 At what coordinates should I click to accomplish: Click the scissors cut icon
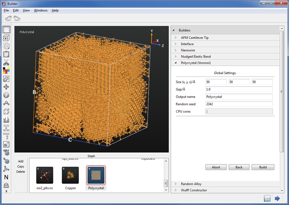(x=6, y=62)
